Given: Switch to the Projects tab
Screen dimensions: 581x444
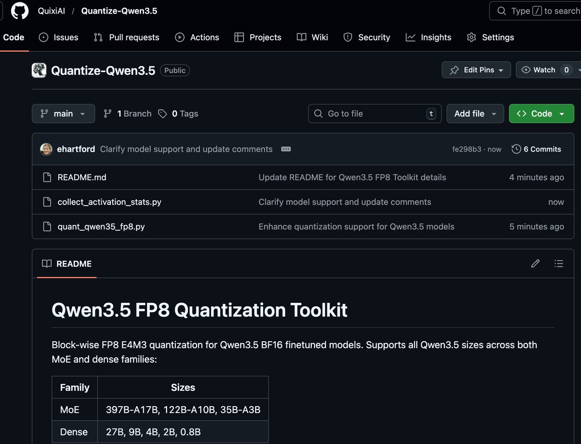Looking at the screenshot, I should pos(258,37).
